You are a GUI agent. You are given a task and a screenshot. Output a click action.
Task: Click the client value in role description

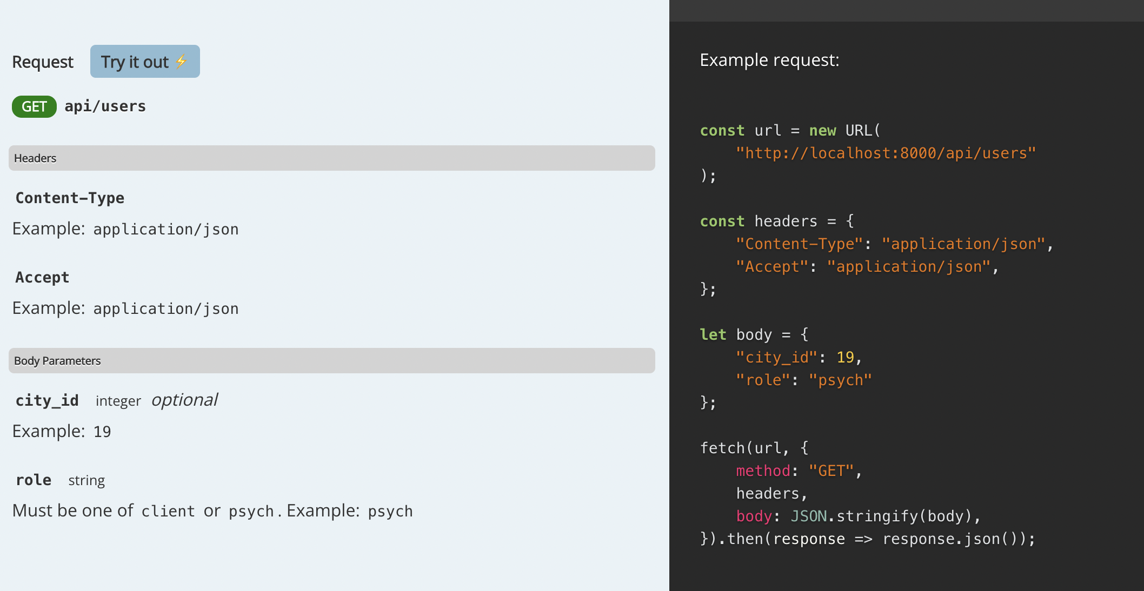[x=168, y=511]
